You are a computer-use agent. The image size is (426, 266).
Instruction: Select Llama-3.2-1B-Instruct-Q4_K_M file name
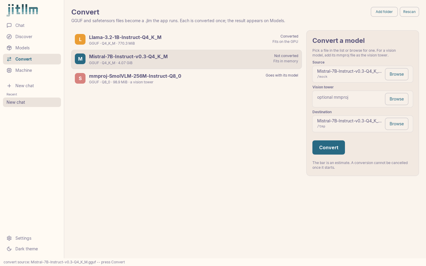tap(125, 37)
